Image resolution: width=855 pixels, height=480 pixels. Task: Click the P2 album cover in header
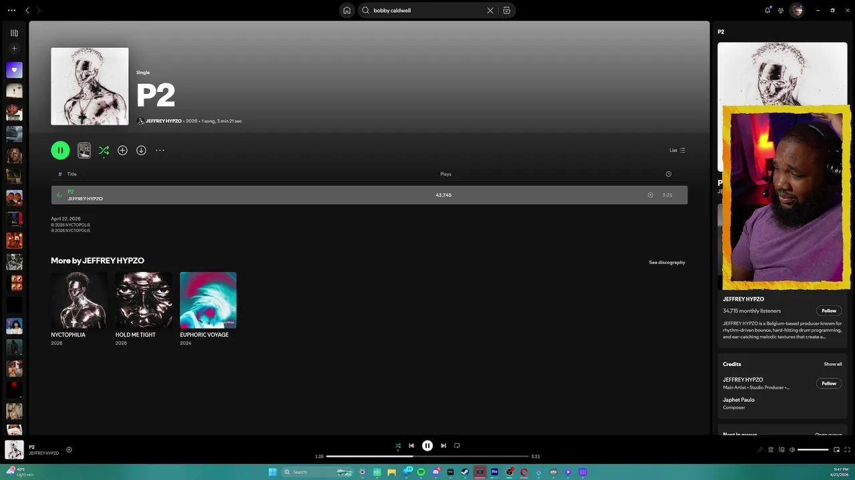click(90, 86)
